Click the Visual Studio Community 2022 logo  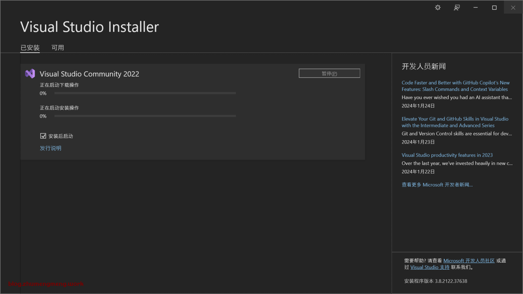point(30,73)
